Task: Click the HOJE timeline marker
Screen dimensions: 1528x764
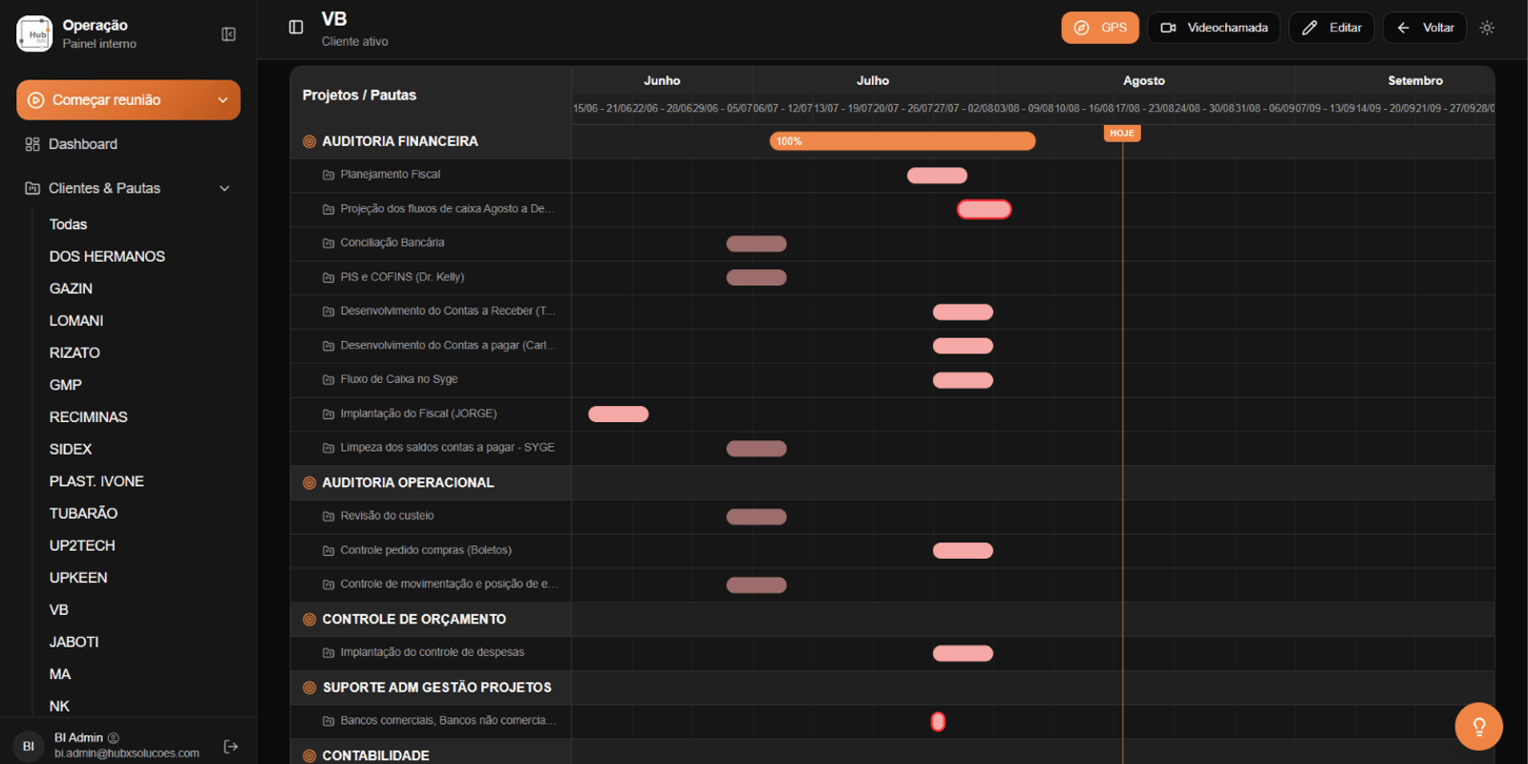Action: coord(1122,134)
